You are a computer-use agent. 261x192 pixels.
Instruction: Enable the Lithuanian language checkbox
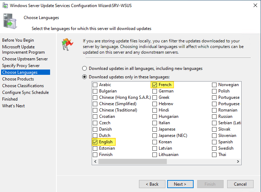click(154, 155)
